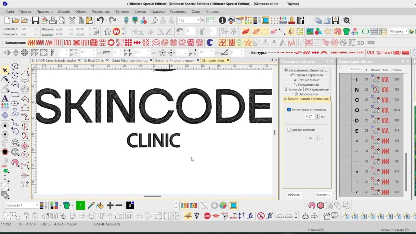Image resolution: width=416 pixels, height=234 pixels.
Task: Toggle the 3D stitch effect icon
Action: tap(360, 43)
